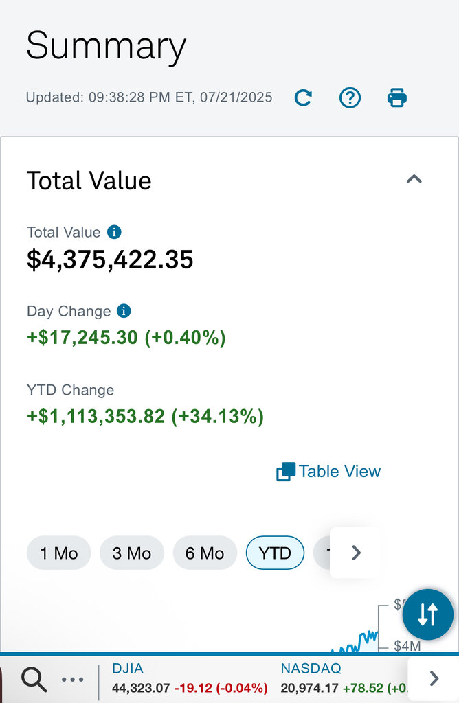This screenshot has width=459, height=703.
Task: Open the three-dot more options menu
Action: point(72,680)
